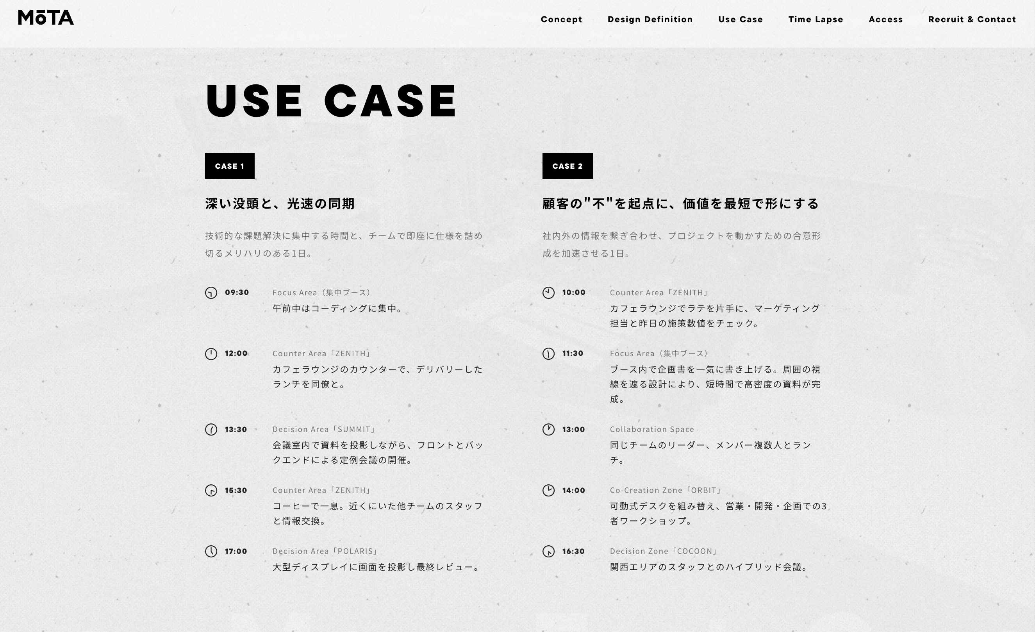Viewport: 1035px width, 632px height.
Task: Click the 13:00 time label
Action: [573, 429]
